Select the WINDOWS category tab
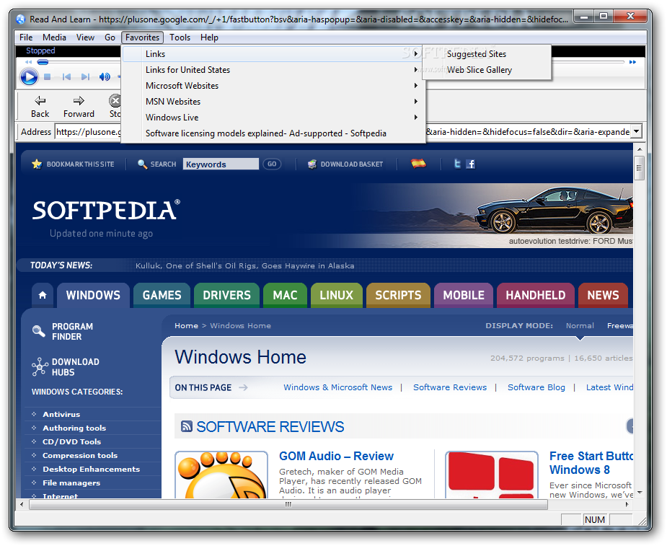 (93, 295)
